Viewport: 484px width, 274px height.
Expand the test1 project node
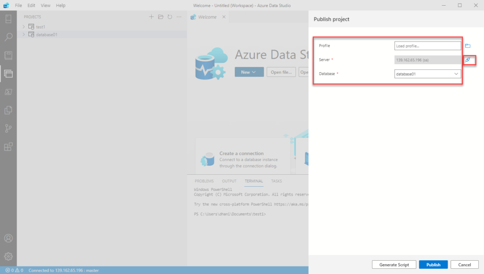[x=24, y=27]
